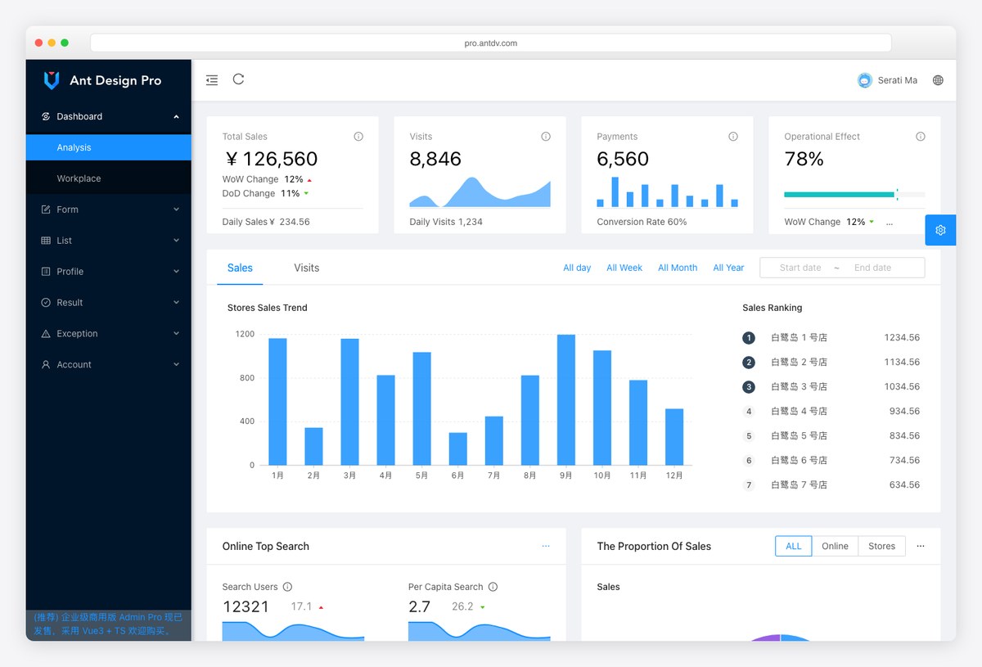Click the Serati Ma username
Screen dimensions: 982x667
(x=898, y=80)
